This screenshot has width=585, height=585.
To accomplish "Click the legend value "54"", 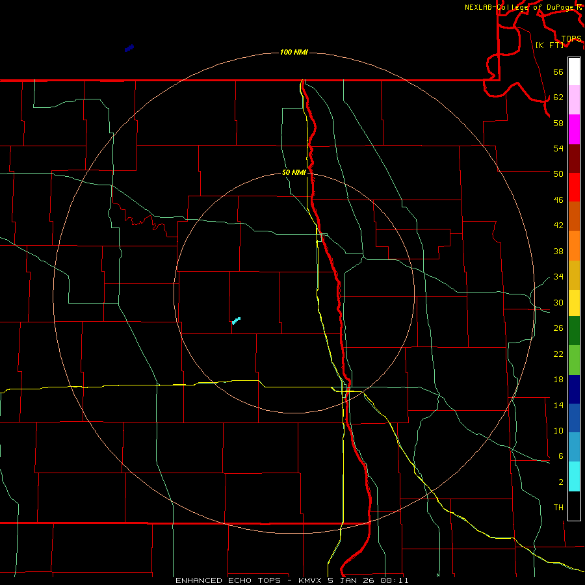I will [x=558, y=148].
